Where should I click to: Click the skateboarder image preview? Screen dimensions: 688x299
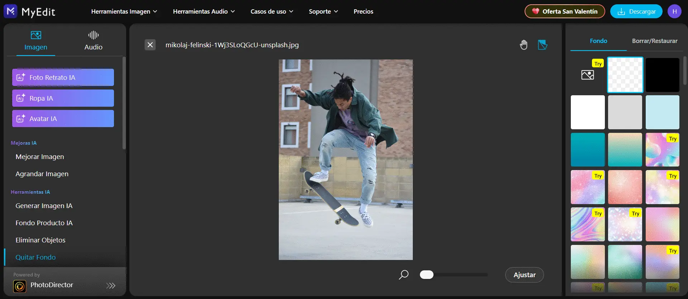point(346,160)
